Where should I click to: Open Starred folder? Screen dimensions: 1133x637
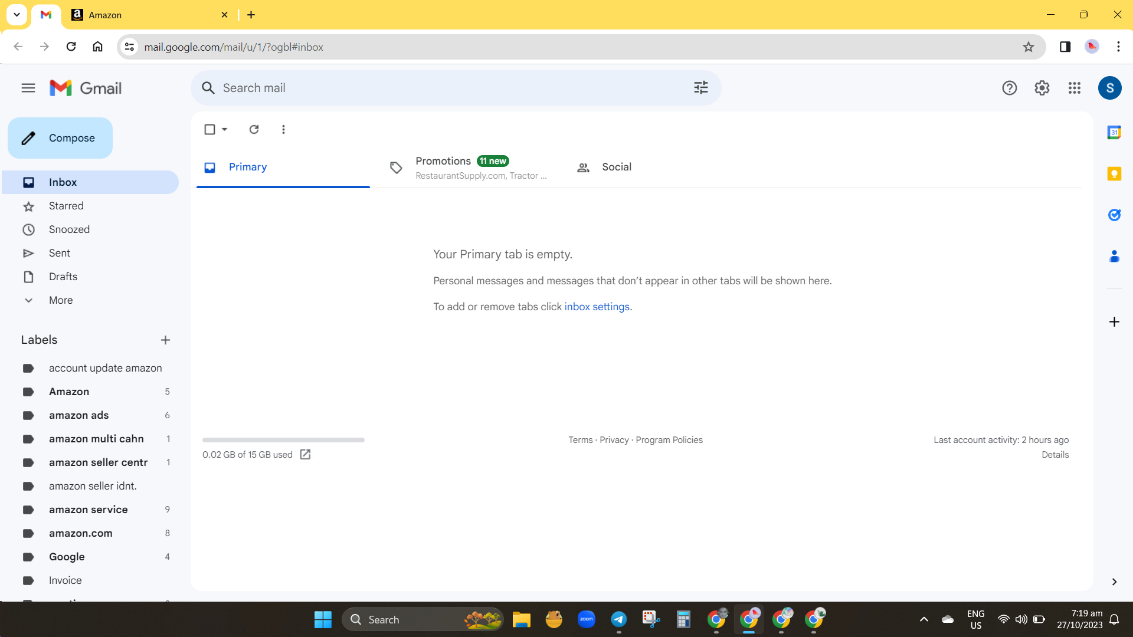(x=90, y=206)
